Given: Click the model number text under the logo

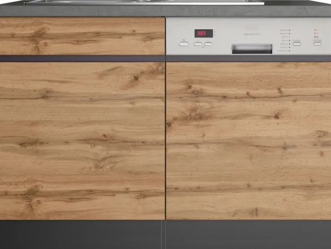Looking at the screenshot, I should [252, 34].
